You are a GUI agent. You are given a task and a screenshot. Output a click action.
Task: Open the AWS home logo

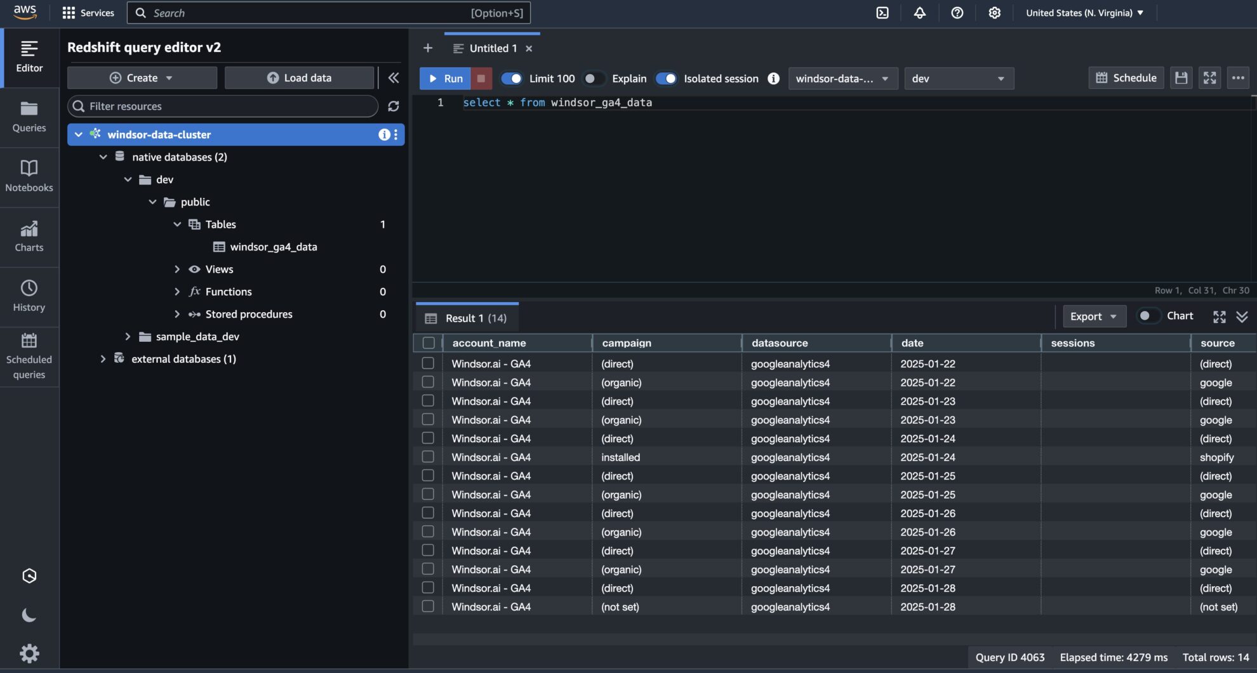click(25, 12)
